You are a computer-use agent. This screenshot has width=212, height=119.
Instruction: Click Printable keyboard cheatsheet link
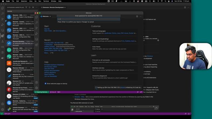54,65
